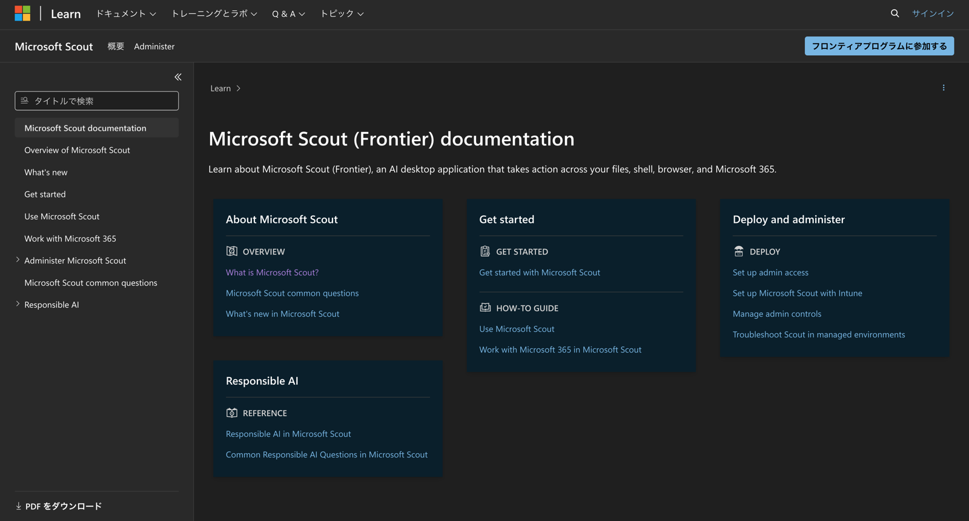Open Get started with Microsoft Scout link
This screenshot has width=969, height=521.
540,273
